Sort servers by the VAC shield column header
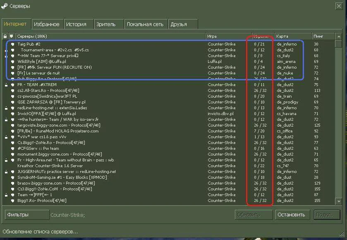347x240 pixels. 12,36
